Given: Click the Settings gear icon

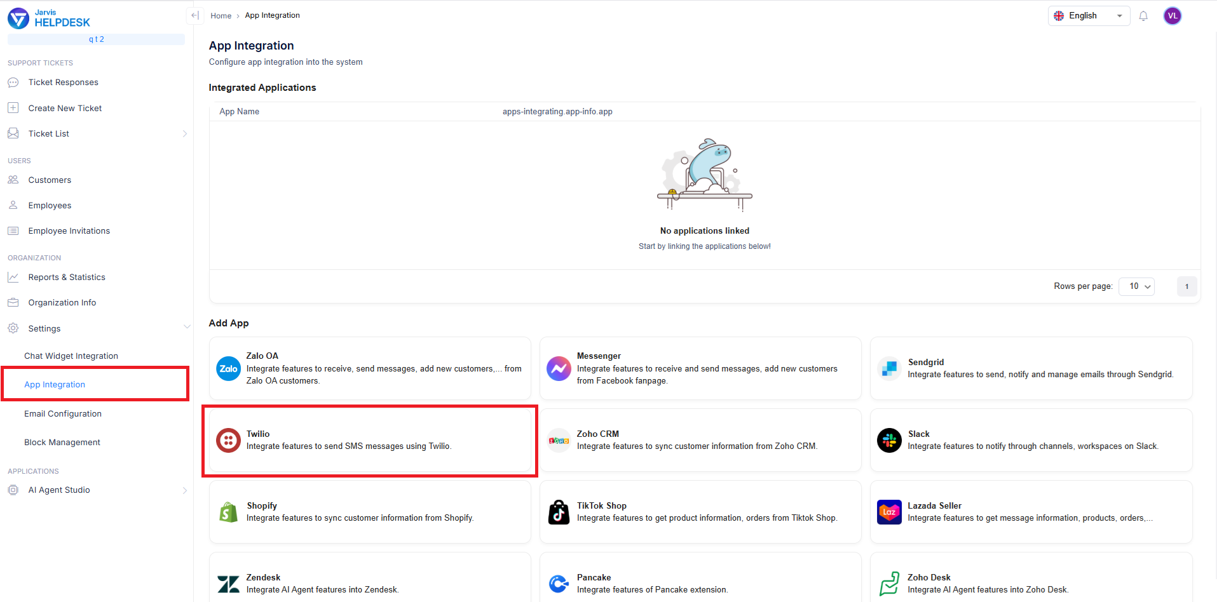Looking at the screenshot, I should 13,328.
